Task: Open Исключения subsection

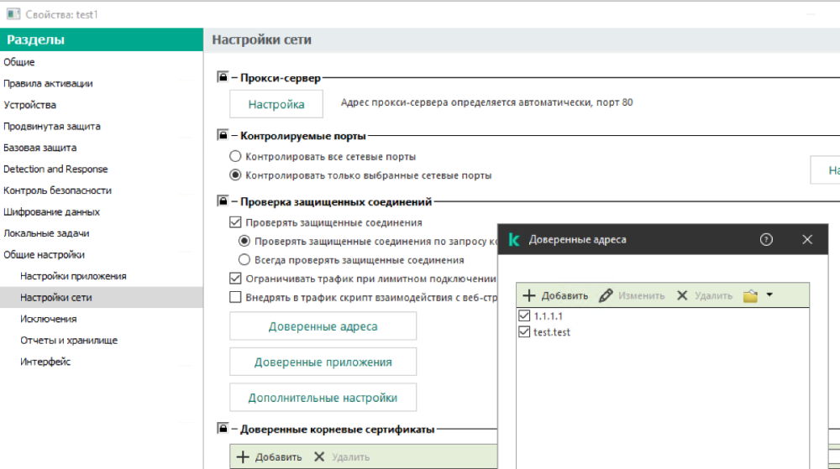Action: pos(102,319)
